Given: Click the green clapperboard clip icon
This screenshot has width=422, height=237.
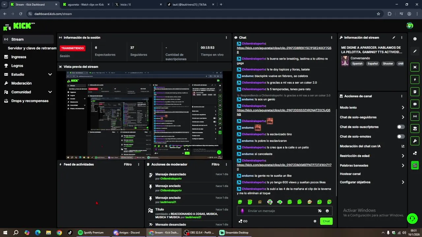Looking at the screenshot, I should tap(415, 165).
